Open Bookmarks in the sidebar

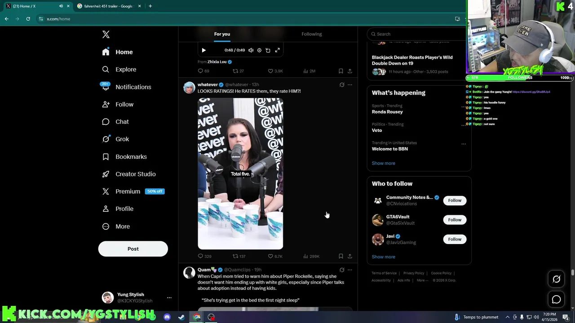click(x=124, y=157)
